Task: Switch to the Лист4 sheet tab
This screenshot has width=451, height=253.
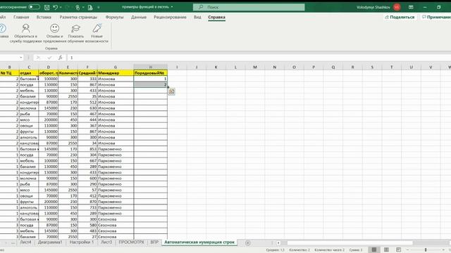Action: 25,242
